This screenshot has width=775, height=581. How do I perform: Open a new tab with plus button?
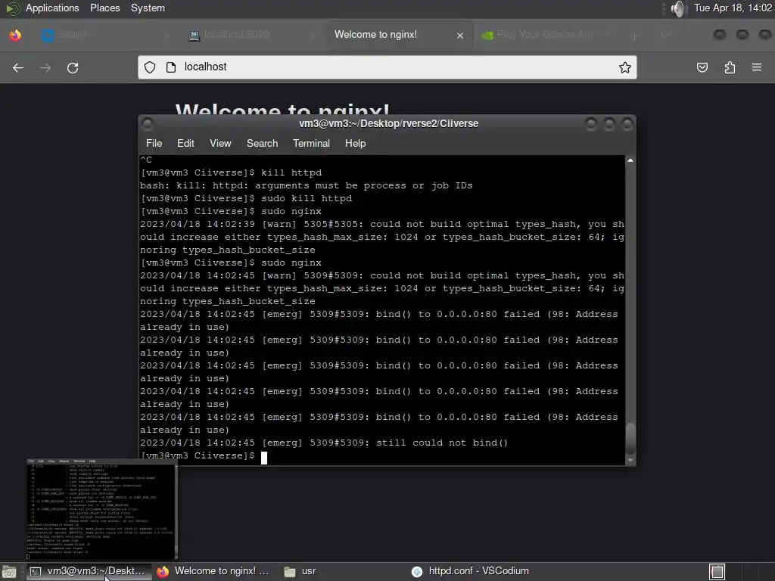(635, 36)
